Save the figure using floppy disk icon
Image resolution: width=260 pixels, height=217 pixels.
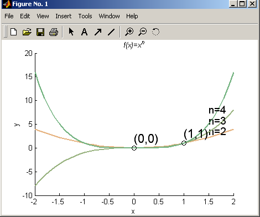point(40,32)
